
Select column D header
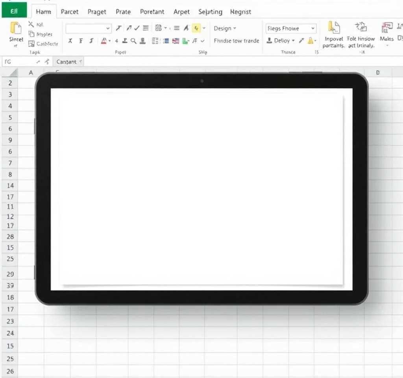tap(378, 72)
